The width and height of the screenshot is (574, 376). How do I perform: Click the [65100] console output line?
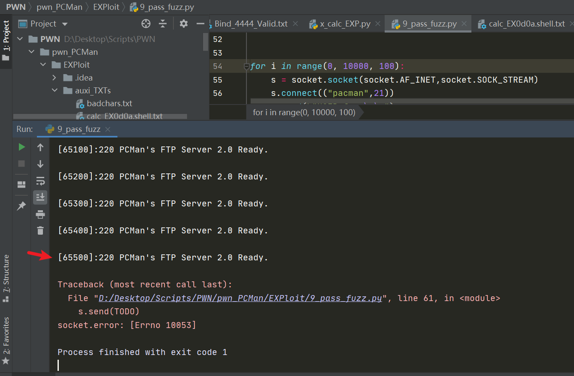[163, 149]
